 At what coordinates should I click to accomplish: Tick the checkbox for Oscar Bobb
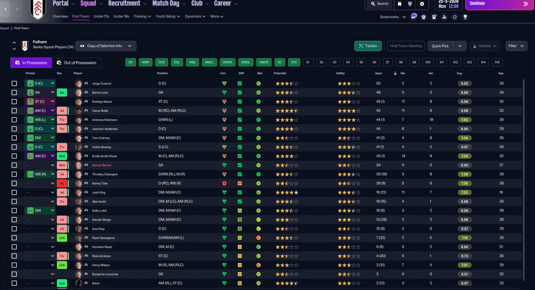[14, 111]
